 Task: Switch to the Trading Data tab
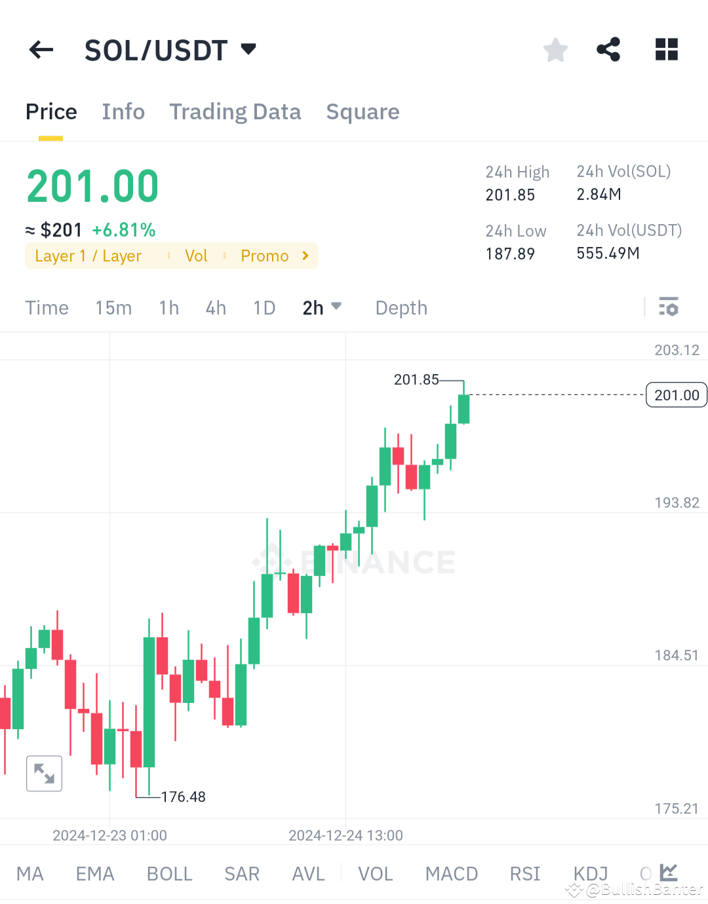click(235, 111)
